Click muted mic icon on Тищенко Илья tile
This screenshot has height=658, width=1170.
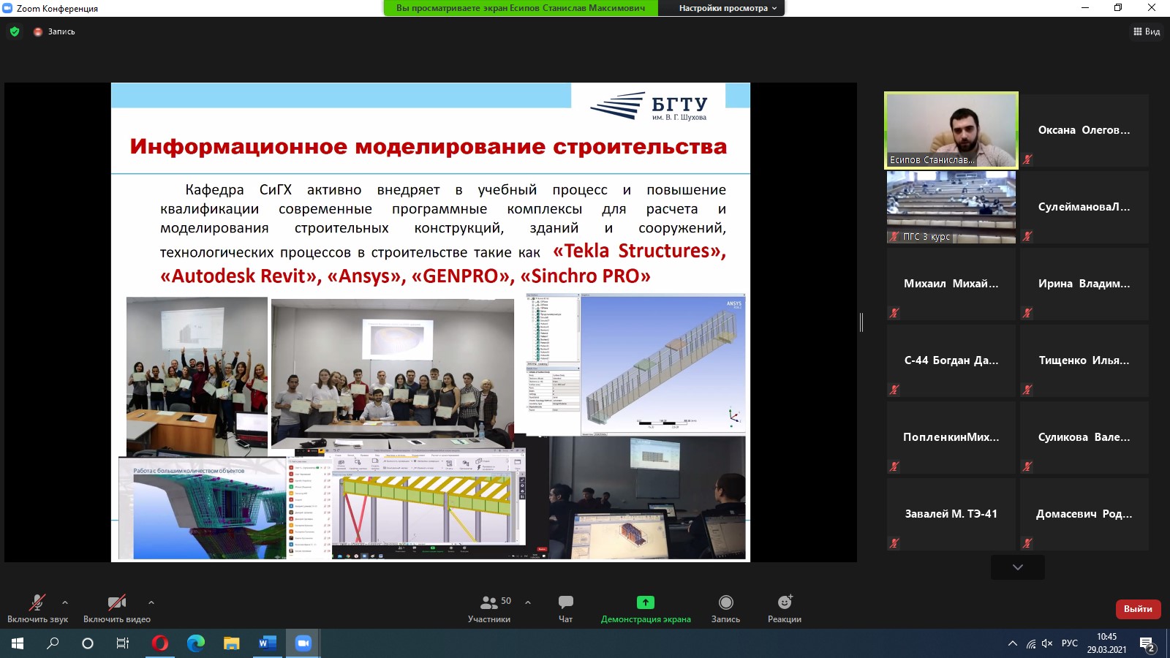(x=1027, y=390)
